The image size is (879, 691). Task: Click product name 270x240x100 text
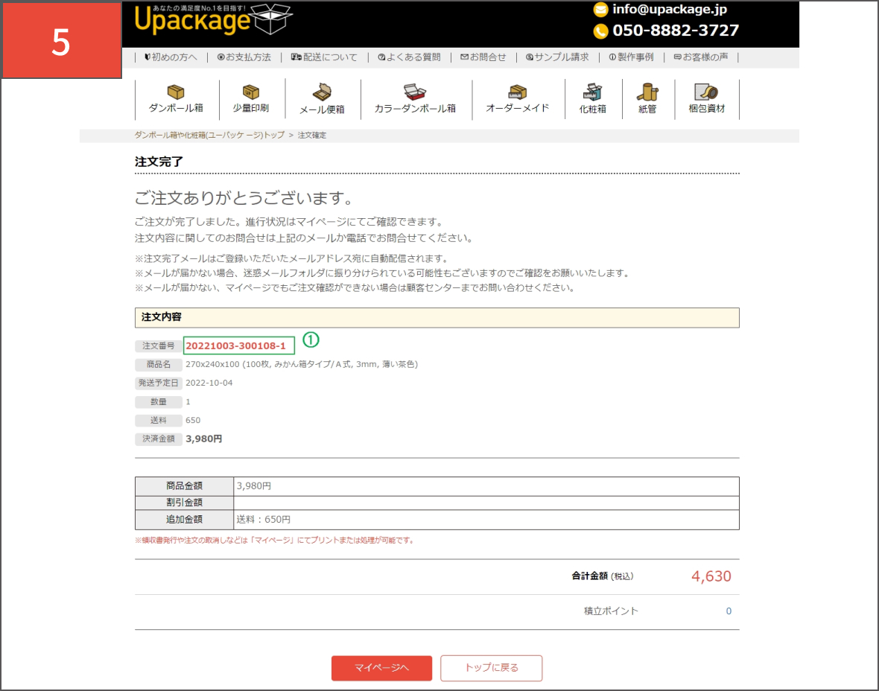pos(302,364)
